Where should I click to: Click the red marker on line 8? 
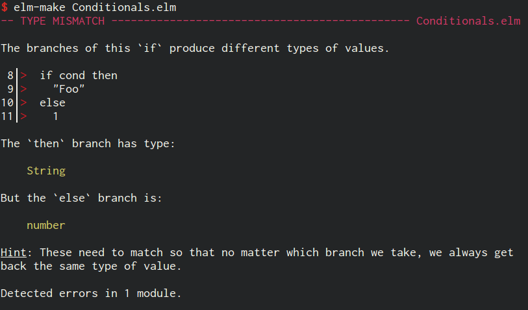coord(23,76)
